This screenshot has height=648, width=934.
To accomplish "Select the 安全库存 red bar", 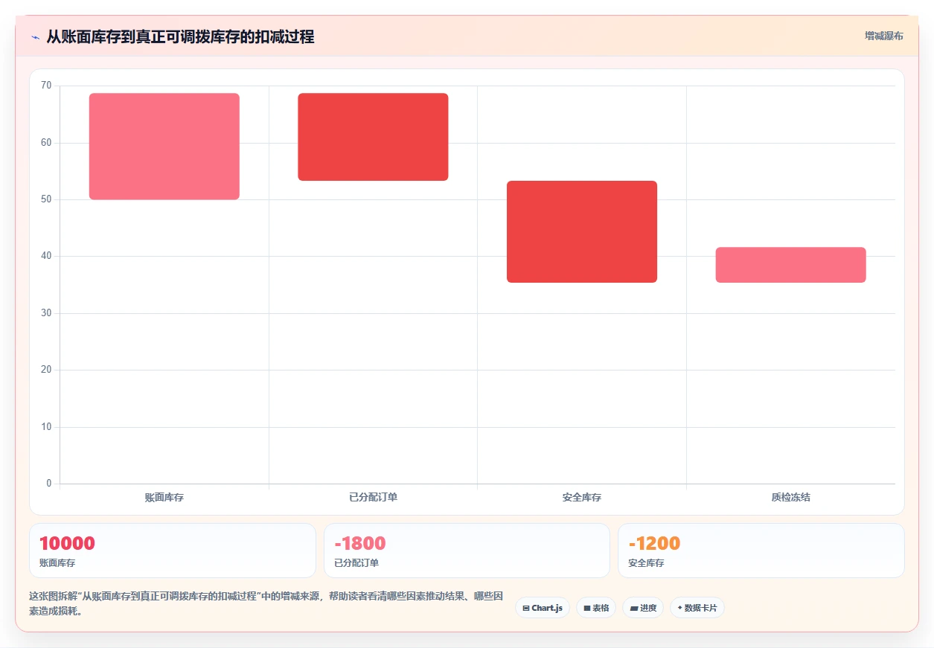I will click(582, 231).
